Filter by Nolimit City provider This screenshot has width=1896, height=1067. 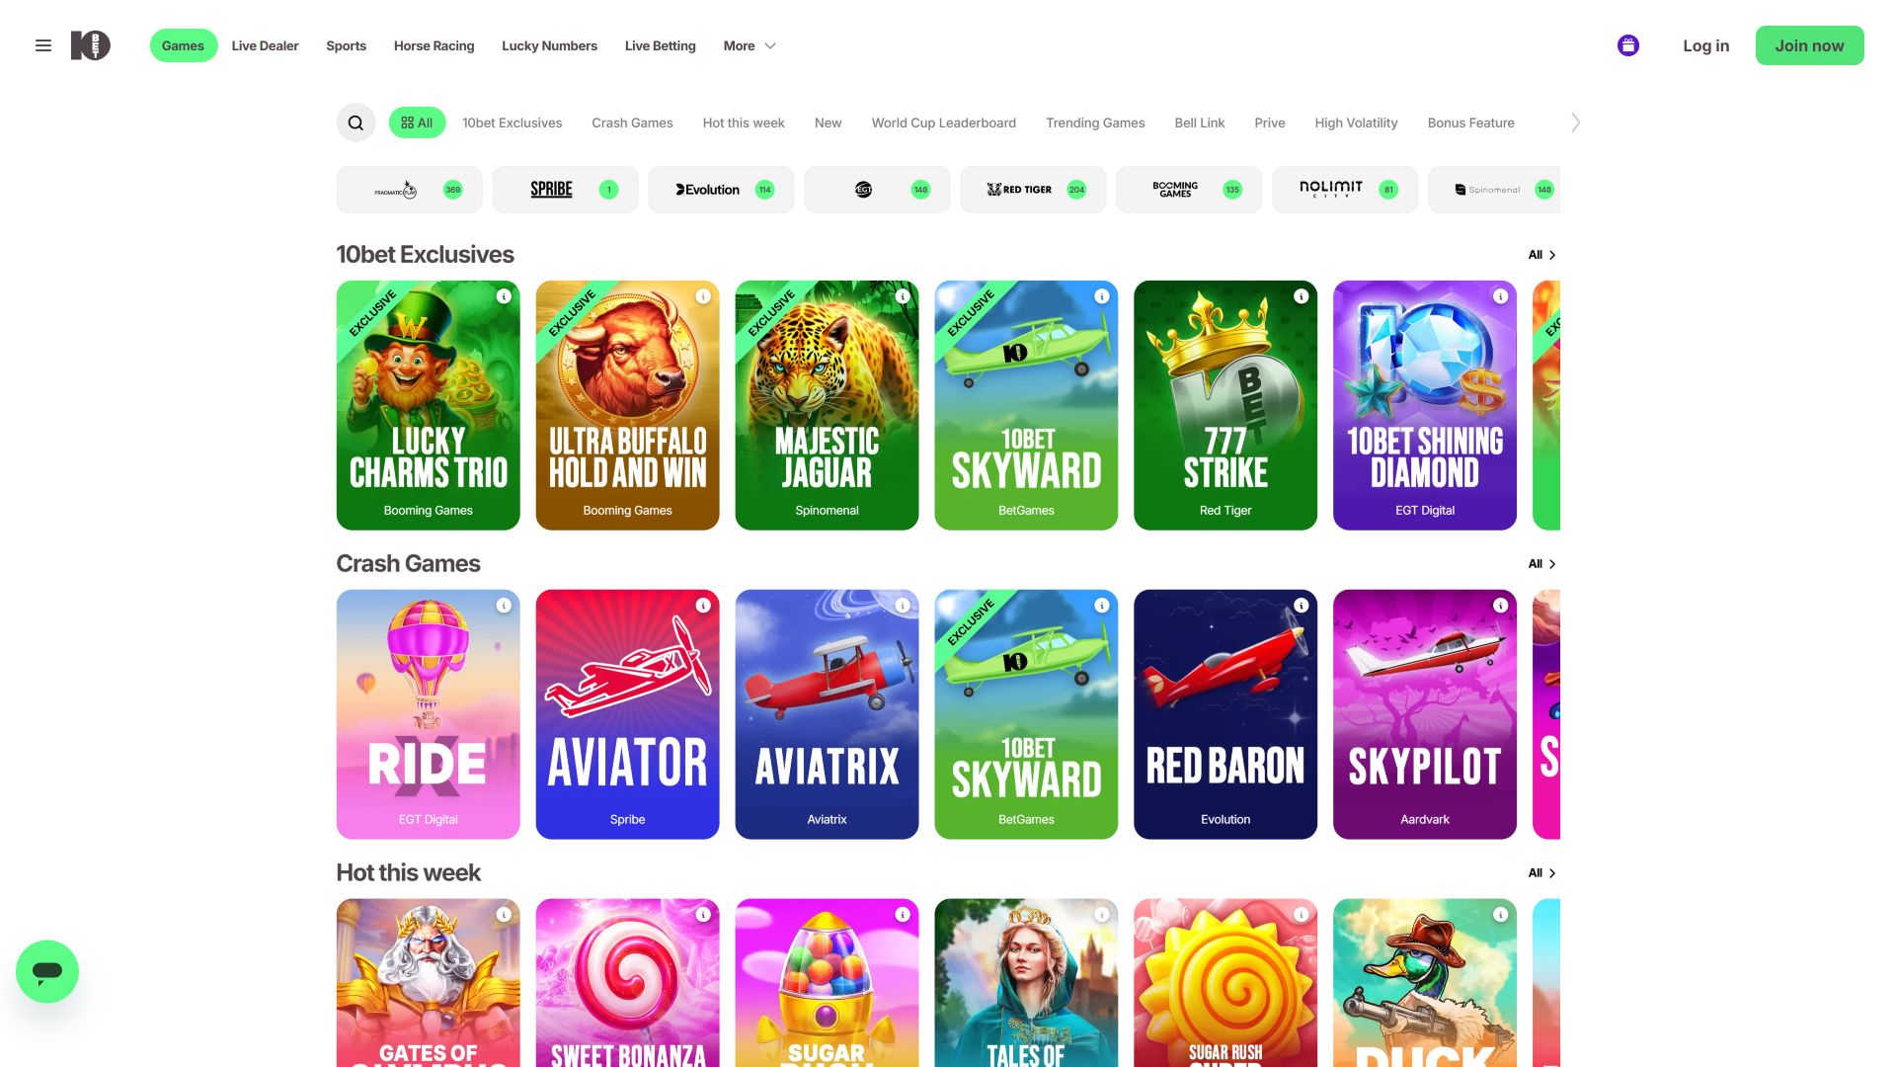(x=1345, y=190)
